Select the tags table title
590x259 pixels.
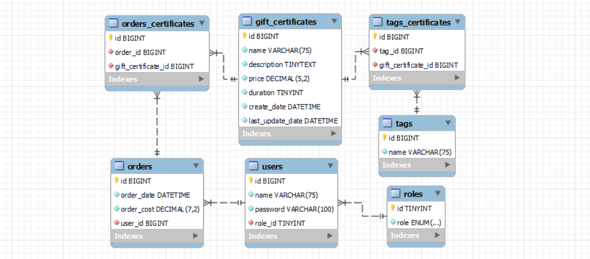[404, 123]
